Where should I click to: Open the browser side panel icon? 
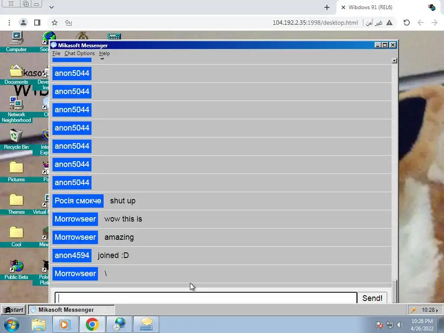tap(37, 23)
